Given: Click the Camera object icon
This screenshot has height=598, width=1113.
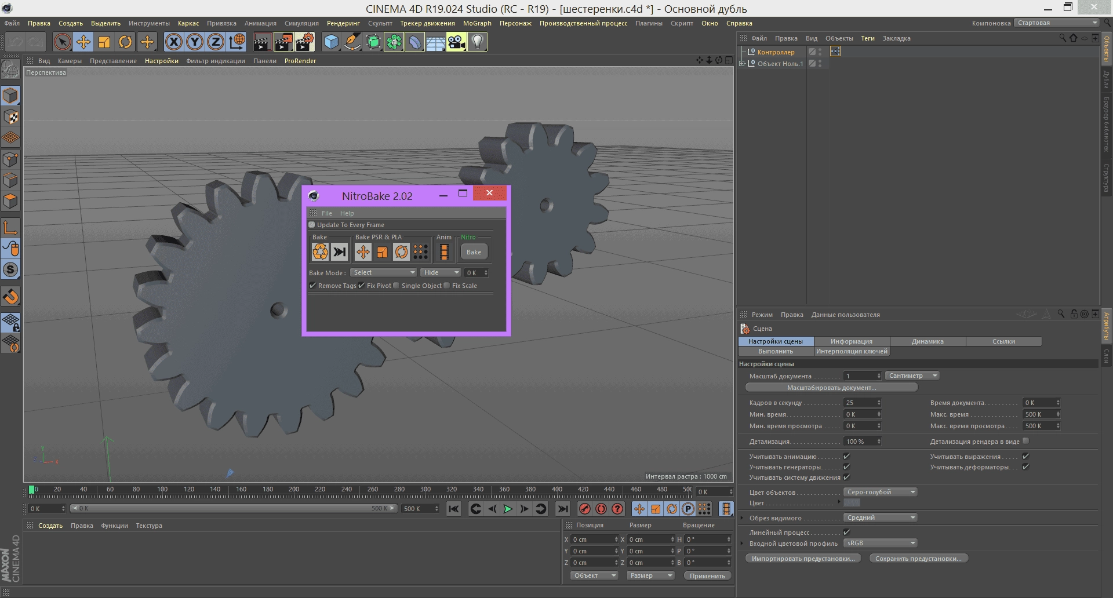Looking at the screenshot, I should [456, 42].
